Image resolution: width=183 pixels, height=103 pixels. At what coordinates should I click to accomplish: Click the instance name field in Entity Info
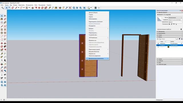pos(175,20)
